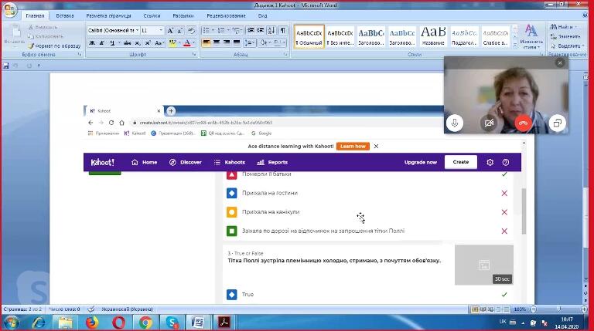Click the zoom out minus button
The height and width of the screenshot is (331, 594).
coord(534,309)
